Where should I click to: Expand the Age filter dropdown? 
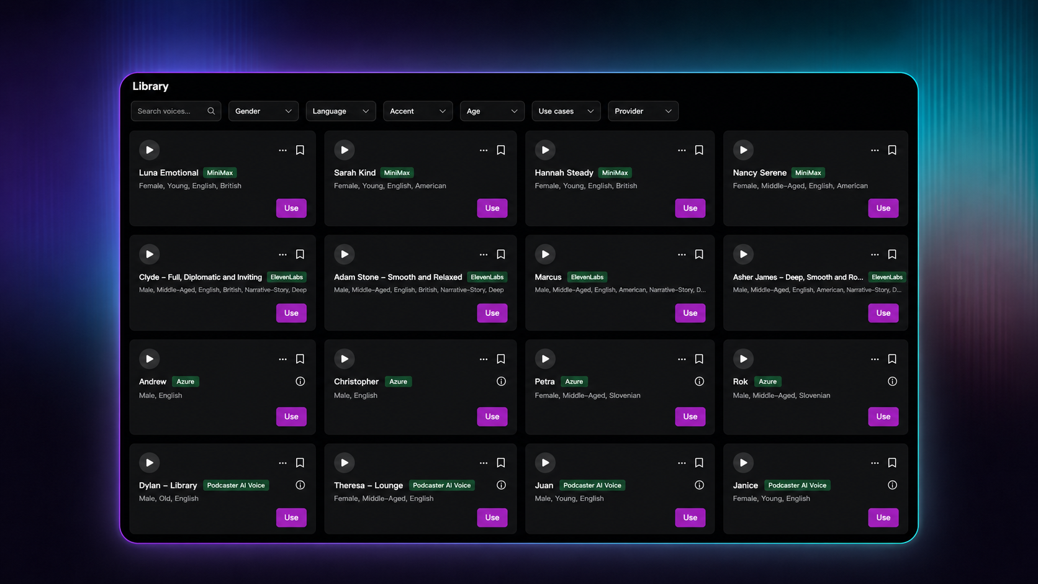pyautogui.click(x=492, y=111)
